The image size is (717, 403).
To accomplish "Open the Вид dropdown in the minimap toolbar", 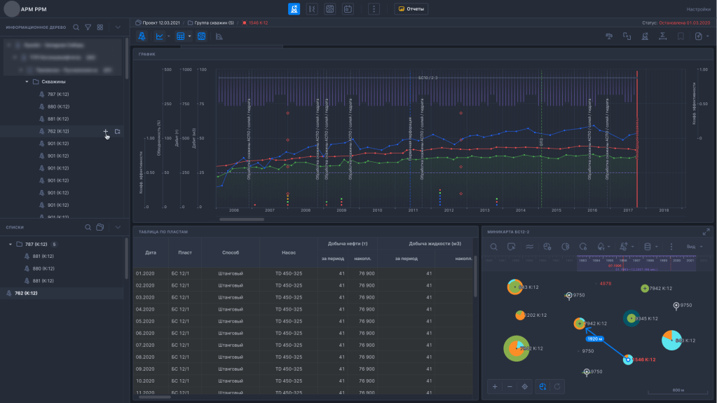I will (x=694, y=247).
